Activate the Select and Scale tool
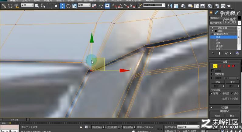The image size is (242, 132). click(x=74, y=6)
